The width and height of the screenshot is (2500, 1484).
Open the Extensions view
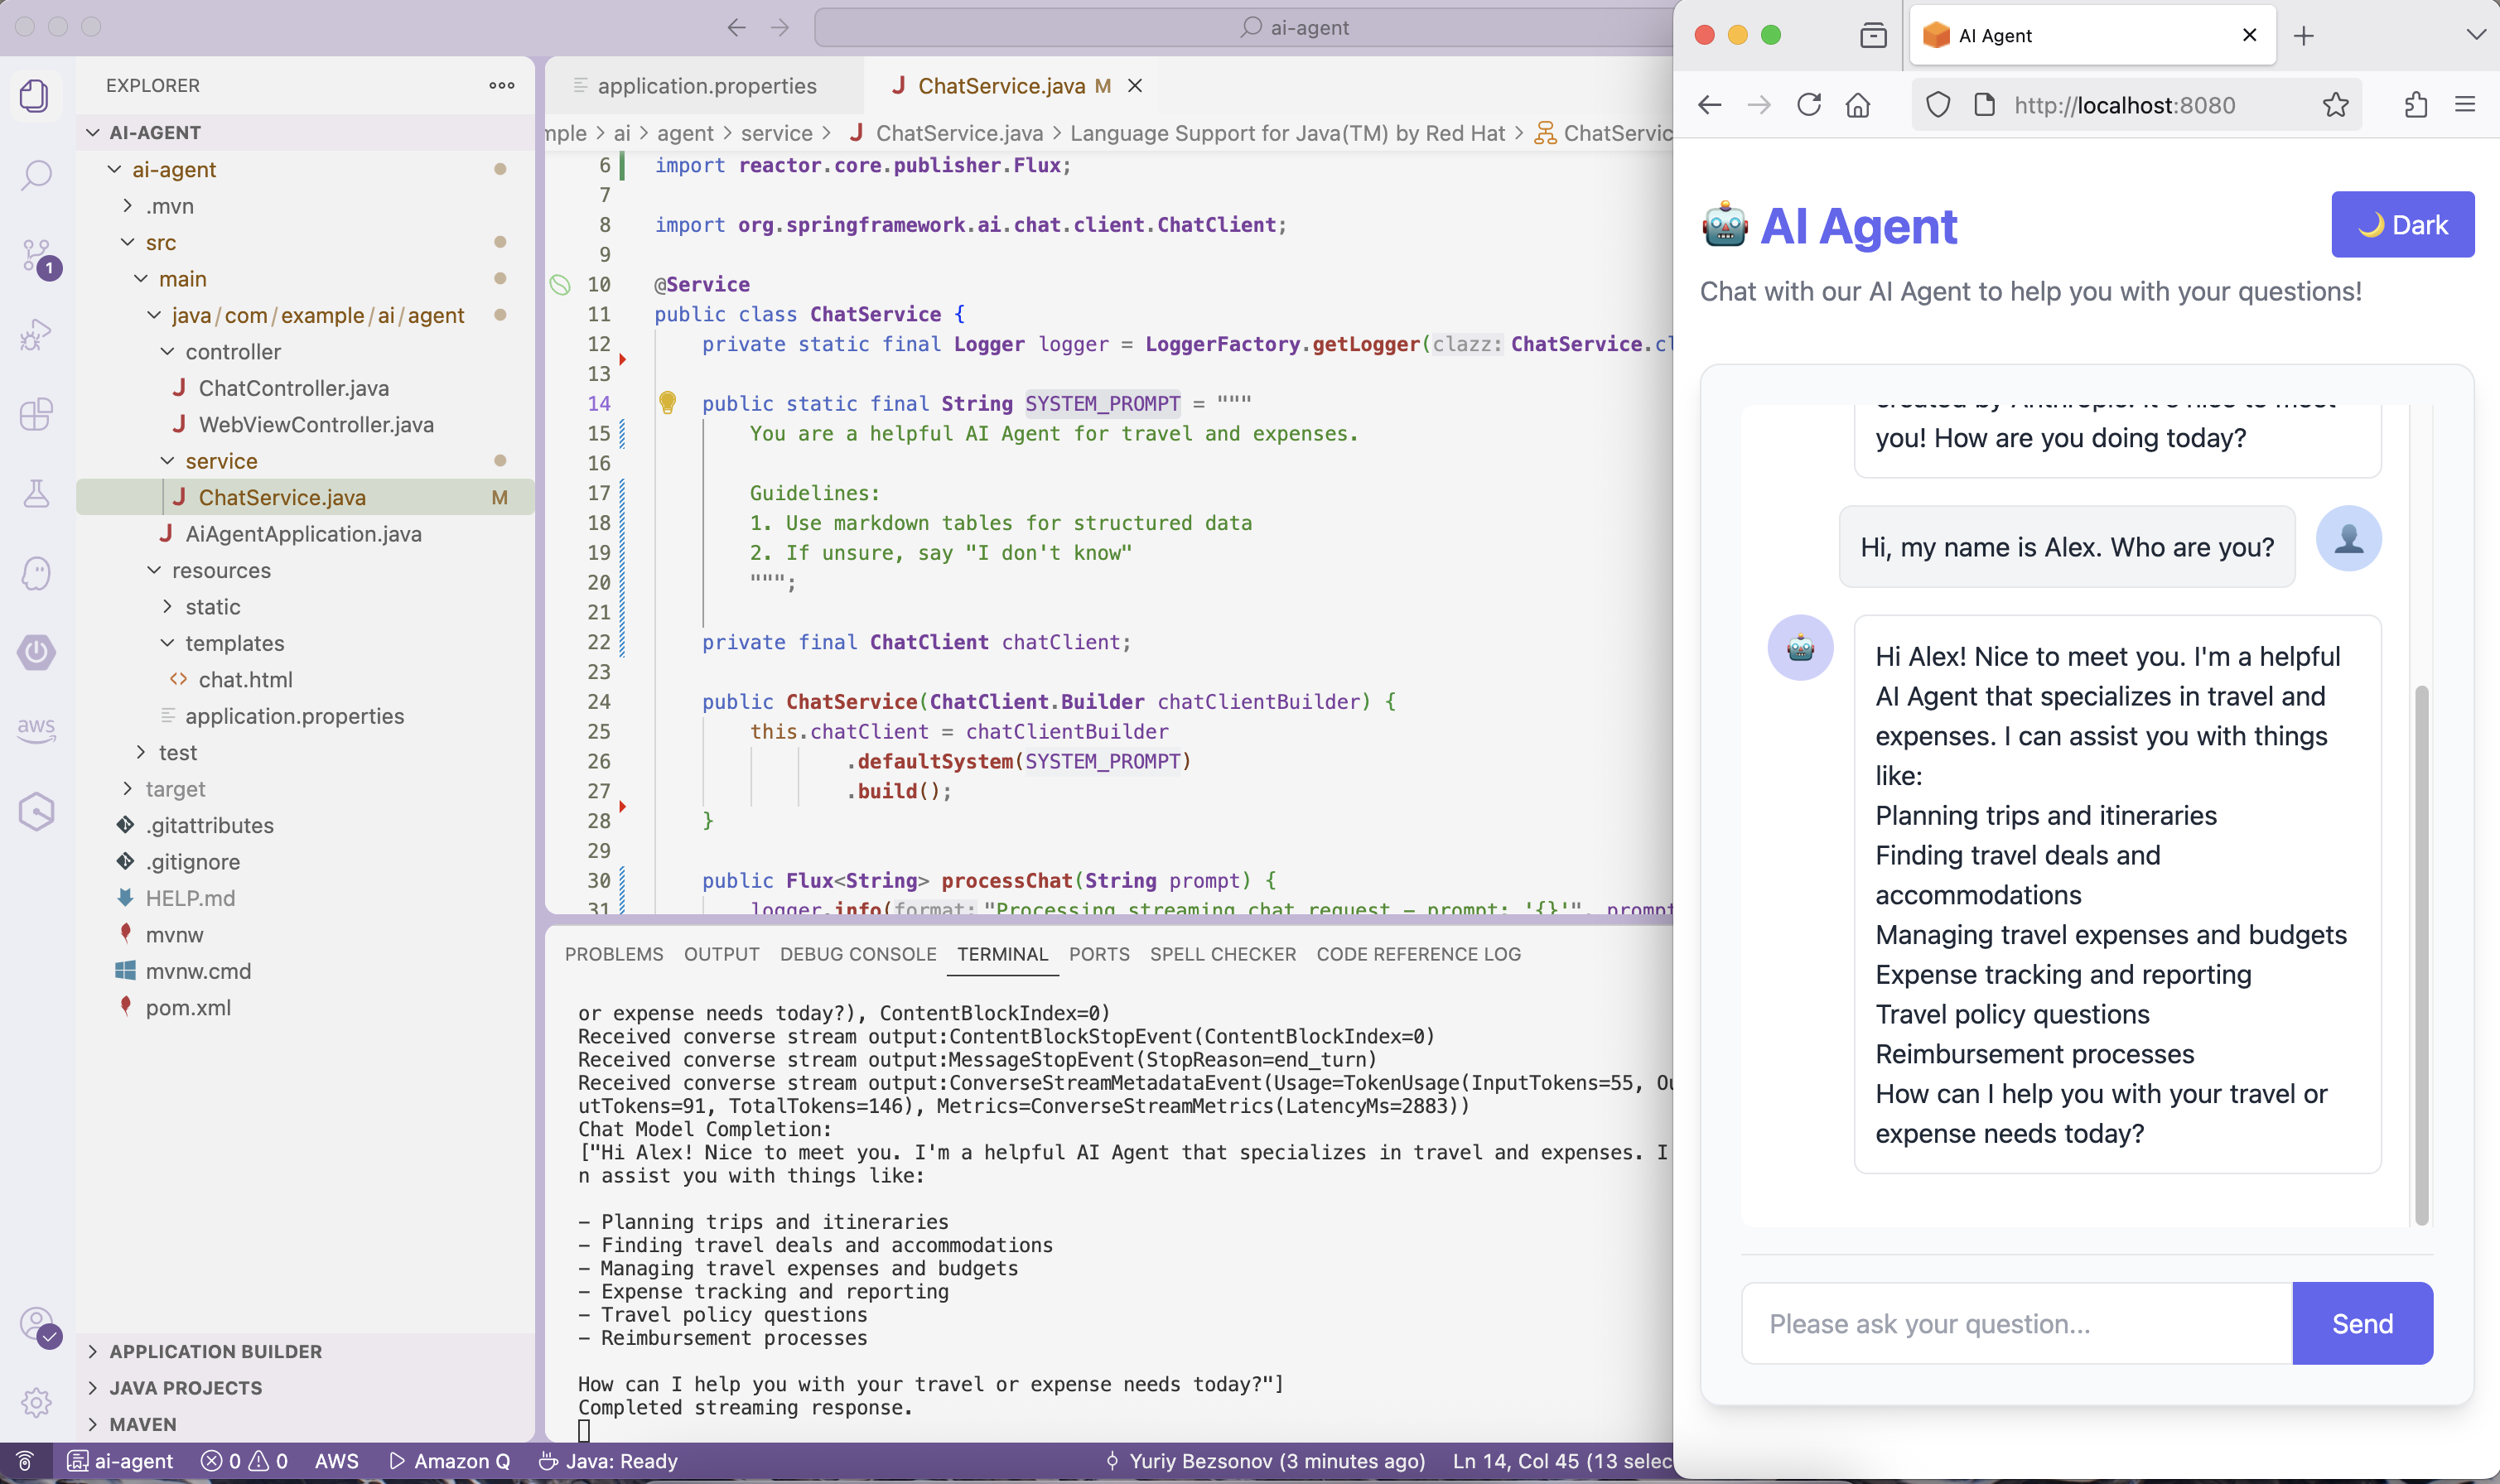pyautogui.click(x=36, y=414)
